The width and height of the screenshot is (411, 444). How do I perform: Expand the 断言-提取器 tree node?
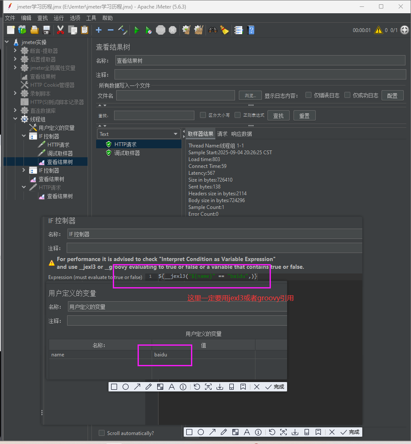point(15,50)
